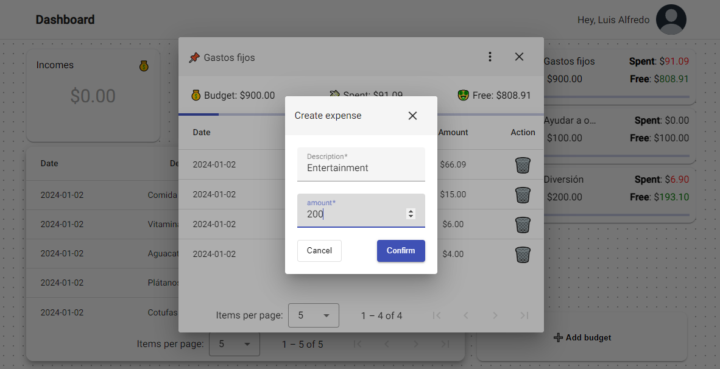Open items per page dropdown in dashboard table
Screen dimensions: 720x369
pos(234,344)
